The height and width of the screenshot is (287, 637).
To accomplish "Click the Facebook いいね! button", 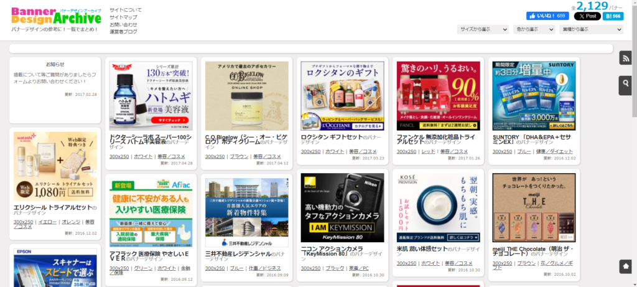I will [547, 16].
